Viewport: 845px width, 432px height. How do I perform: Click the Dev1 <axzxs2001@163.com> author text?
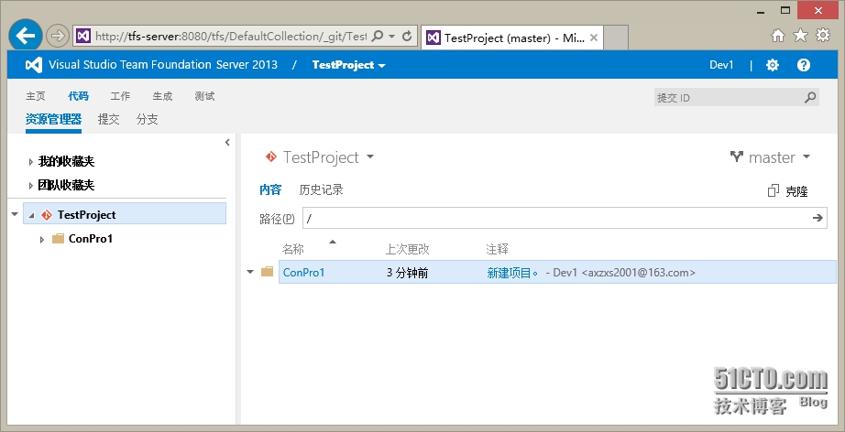(x=625, y=273)
